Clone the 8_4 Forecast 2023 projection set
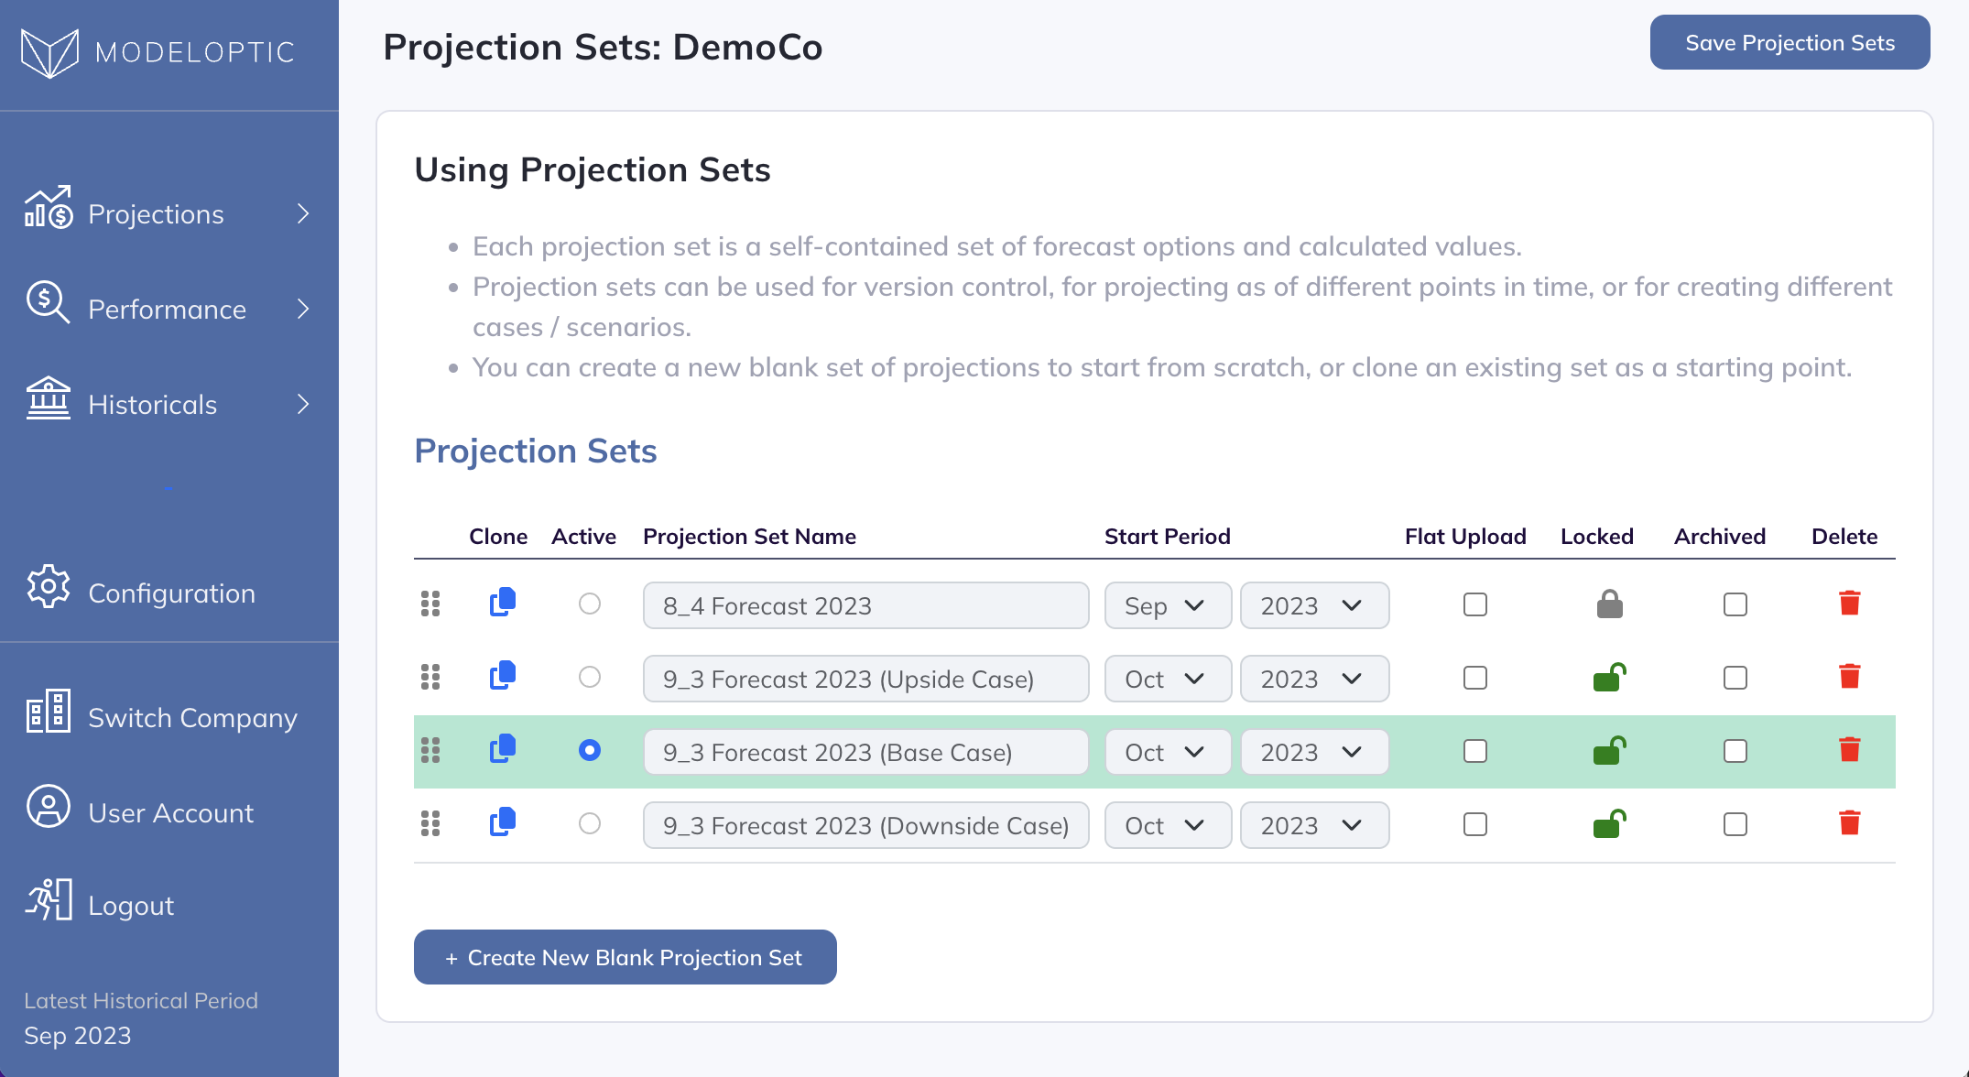 (x=503, y=604)
